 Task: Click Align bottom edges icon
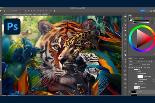(44, 11)
